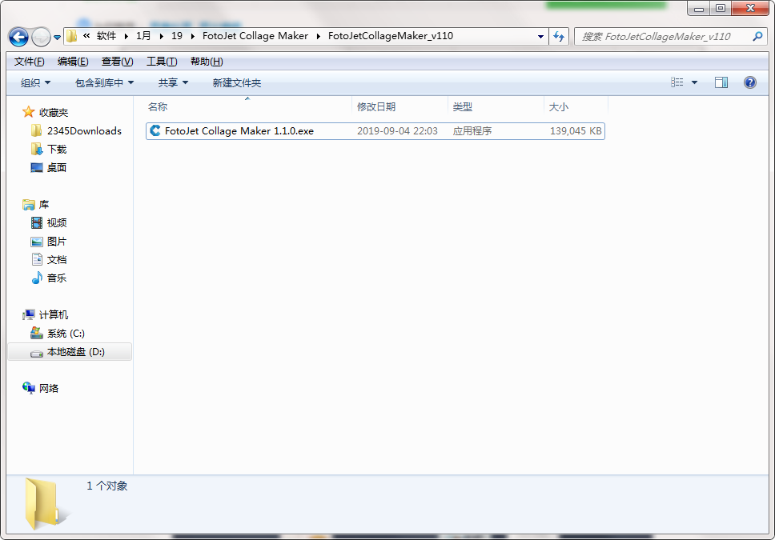Select FotoJet Collage Maker breadcrumb segment
Viewport: 775px width, 540px height.
(255, 35)
